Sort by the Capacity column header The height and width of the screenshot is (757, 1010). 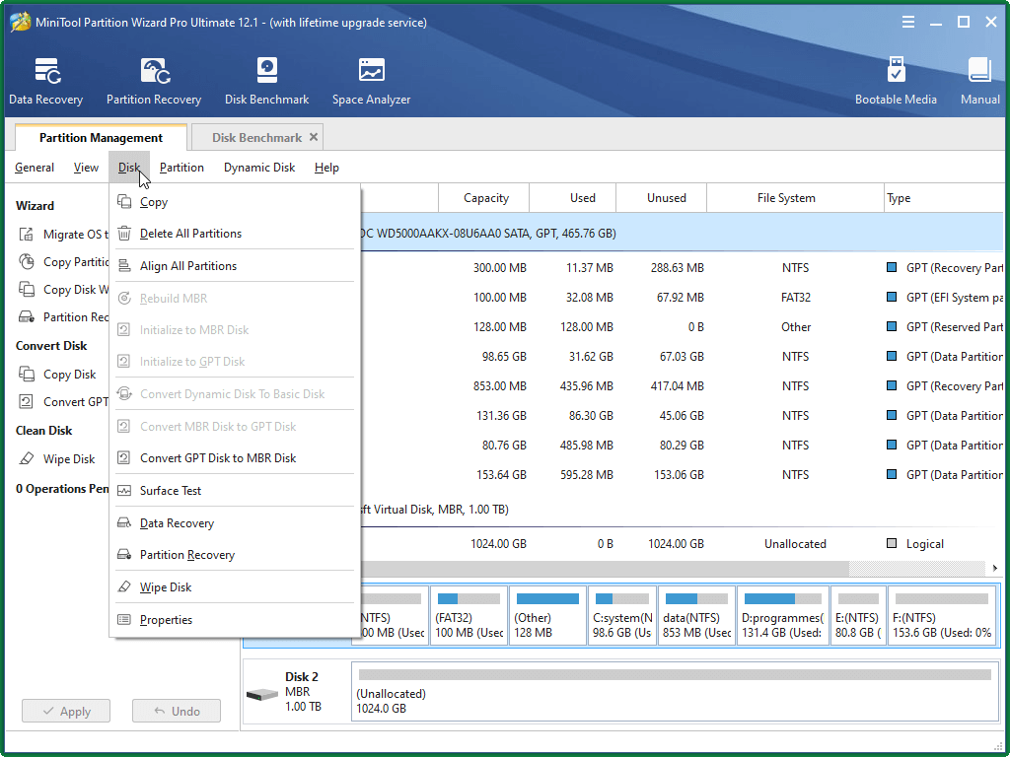click(483, 197)
